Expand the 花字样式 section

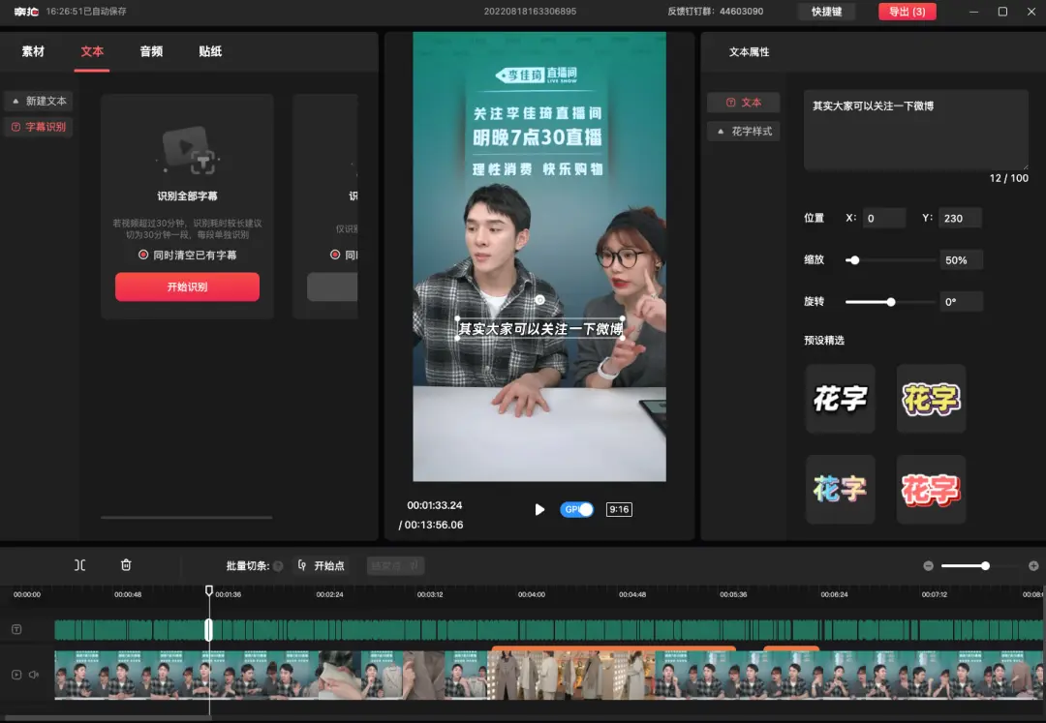point(744,131)
